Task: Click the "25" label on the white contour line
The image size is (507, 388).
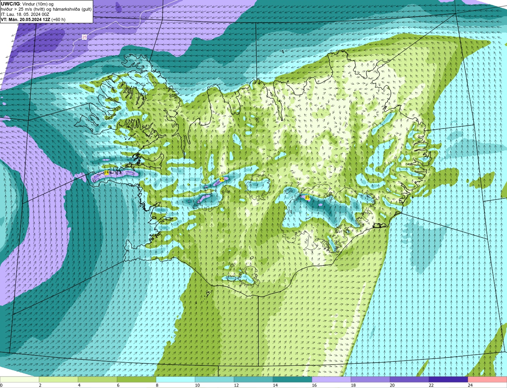Action: tap(84, 37)
